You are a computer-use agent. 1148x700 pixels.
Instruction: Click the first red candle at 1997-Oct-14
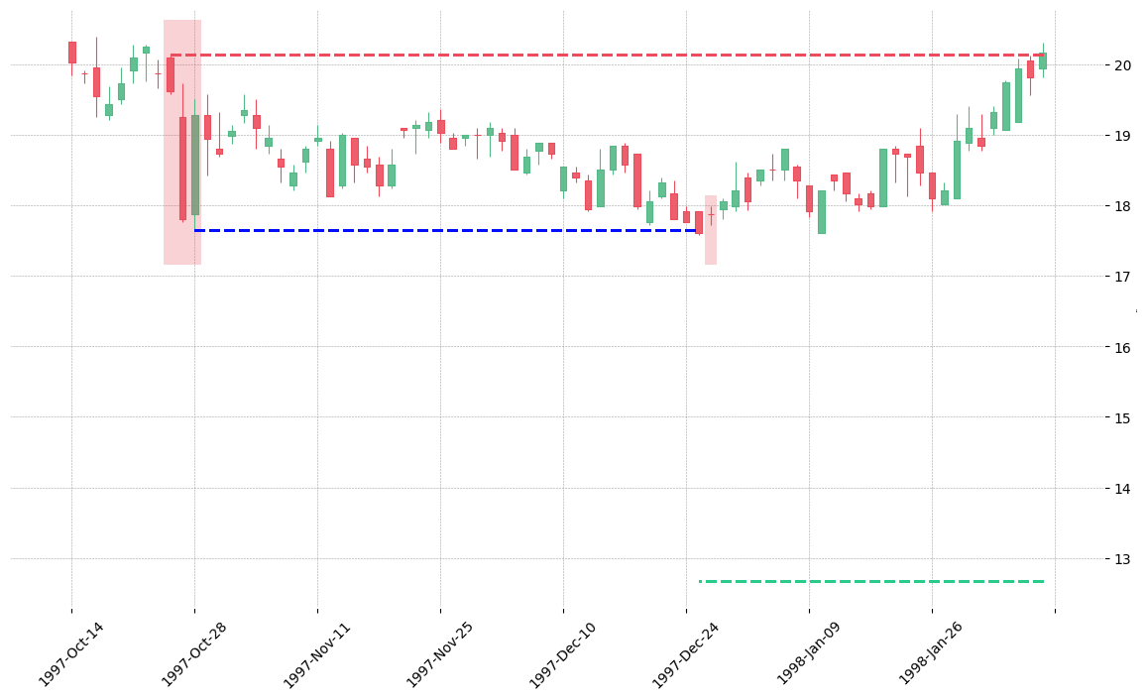point(72,53)
